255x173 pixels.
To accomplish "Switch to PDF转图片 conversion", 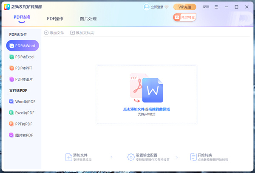I will click(23, 79).
